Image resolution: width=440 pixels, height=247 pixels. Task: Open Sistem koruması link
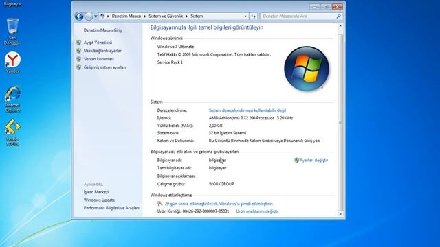pyautogui.click(x=99, y=59)
